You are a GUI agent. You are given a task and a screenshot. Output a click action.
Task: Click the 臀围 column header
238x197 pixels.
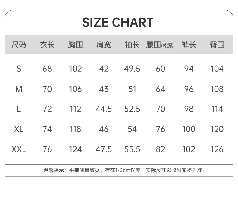click(217, 45)
